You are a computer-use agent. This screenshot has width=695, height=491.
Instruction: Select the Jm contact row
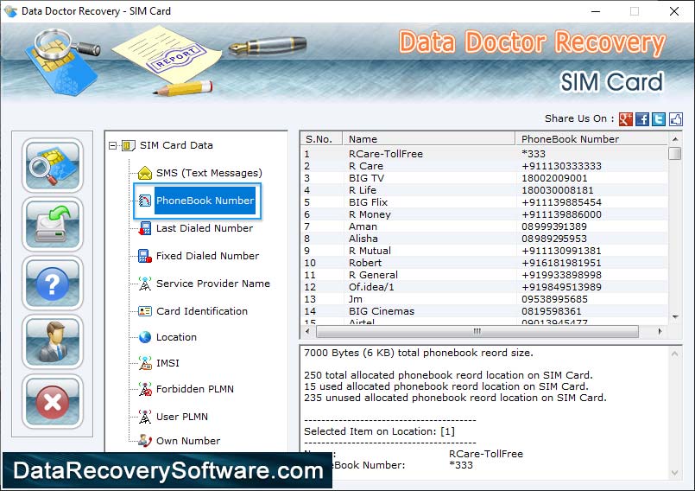coord(484,299)
